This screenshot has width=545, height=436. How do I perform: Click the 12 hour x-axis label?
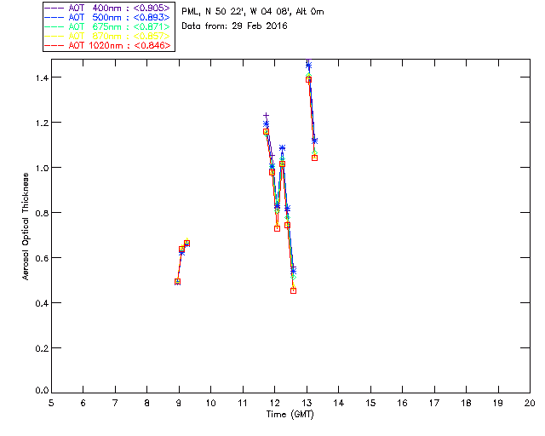274,403
